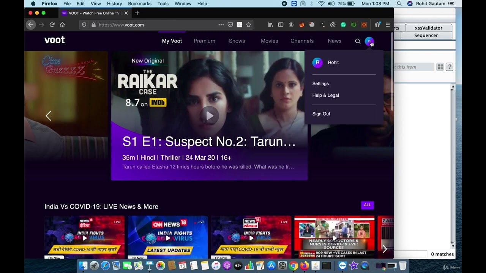Viewport: 486px width, 273px height.
Task: Show Firefox sidebars icon
Action: point(281,25)
